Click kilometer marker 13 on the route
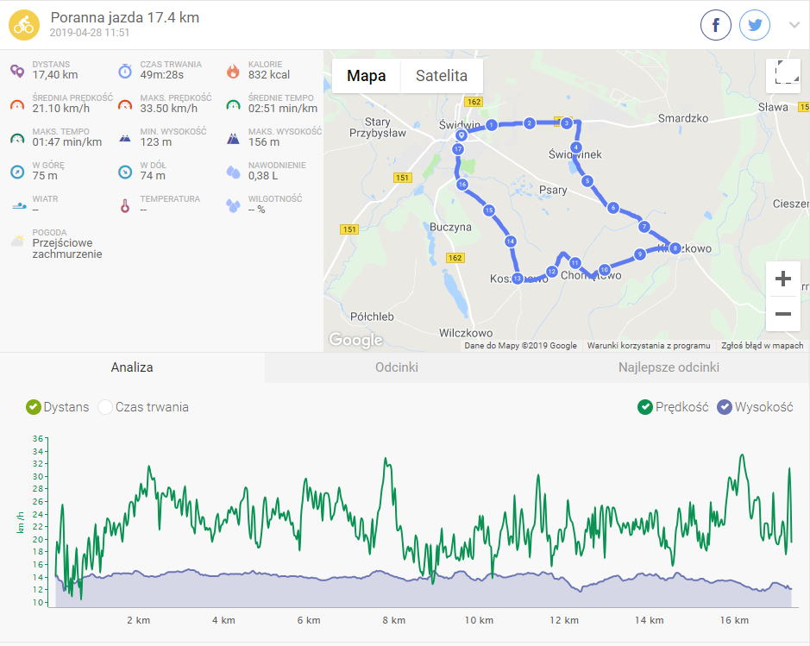This screenshot has height=646, width=810. pyautogui.click(x=518, y=279)
